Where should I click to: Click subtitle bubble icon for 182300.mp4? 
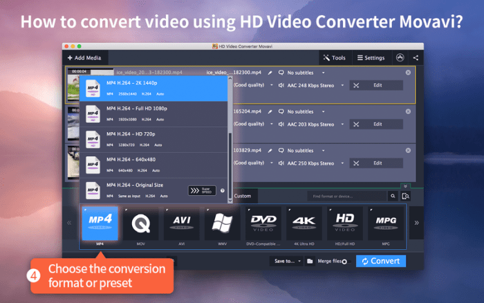[281, 73]
